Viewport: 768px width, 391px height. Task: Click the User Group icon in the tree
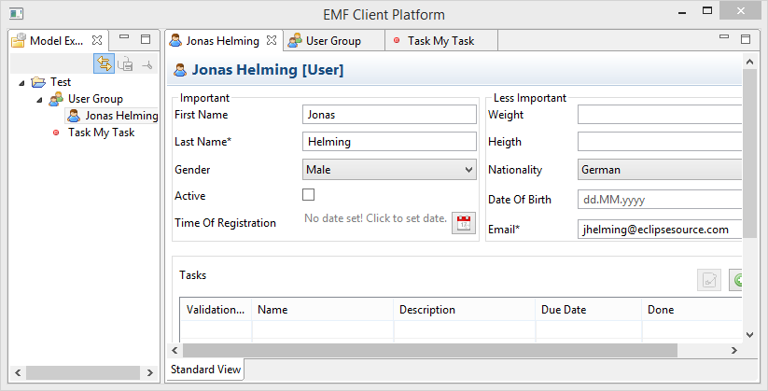56,99
